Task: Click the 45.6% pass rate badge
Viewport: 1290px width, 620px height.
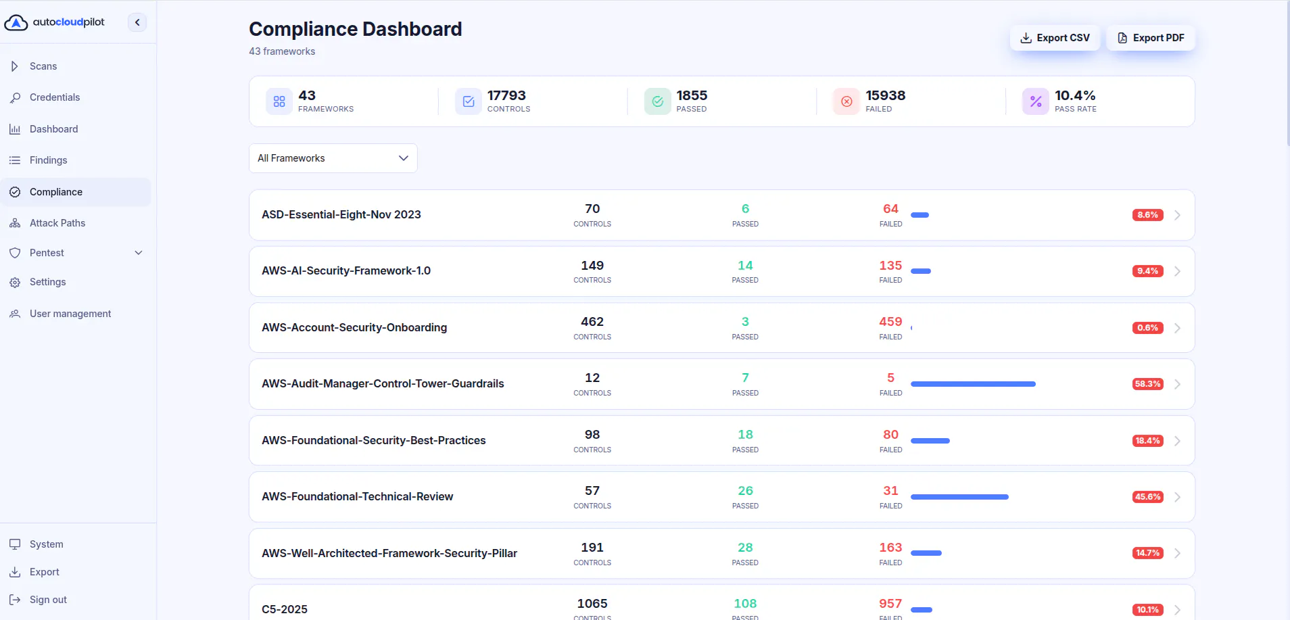Action: tap(1147, 497)
